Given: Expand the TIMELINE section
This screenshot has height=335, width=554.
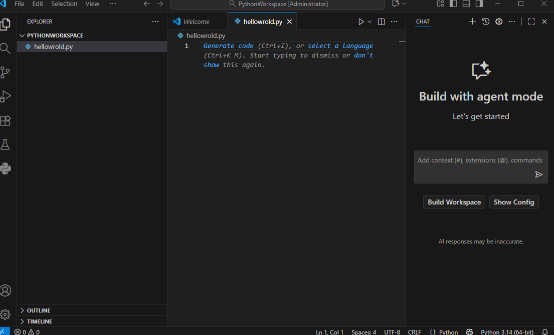Looking at the screenshot, I should click(x=92, y=321).
